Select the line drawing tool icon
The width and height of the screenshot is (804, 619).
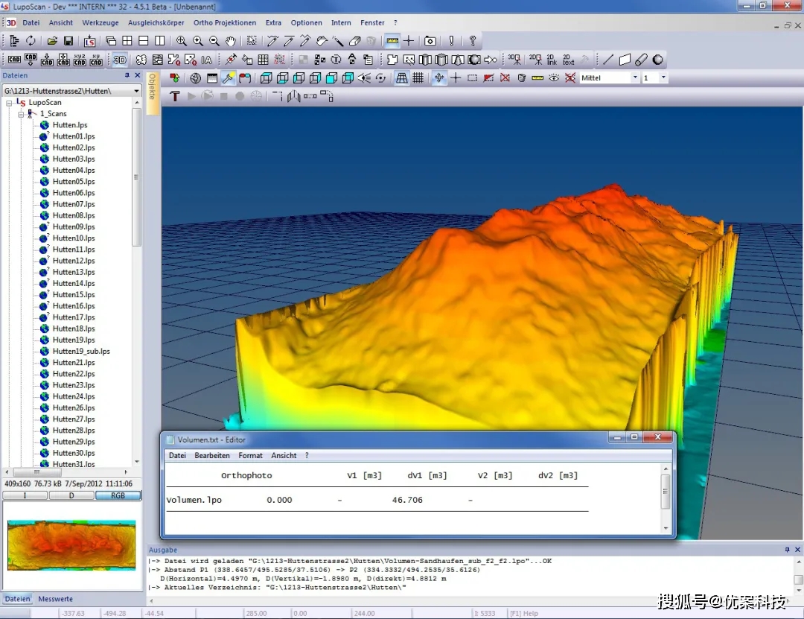click(x=608, y=60)
